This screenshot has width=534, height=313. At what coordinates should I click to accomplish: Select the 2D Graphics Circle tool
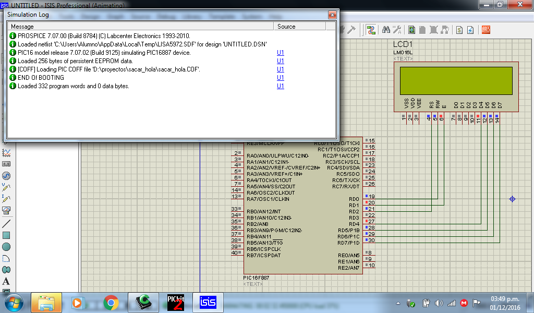pyautogui.click(x=6, y=247)
